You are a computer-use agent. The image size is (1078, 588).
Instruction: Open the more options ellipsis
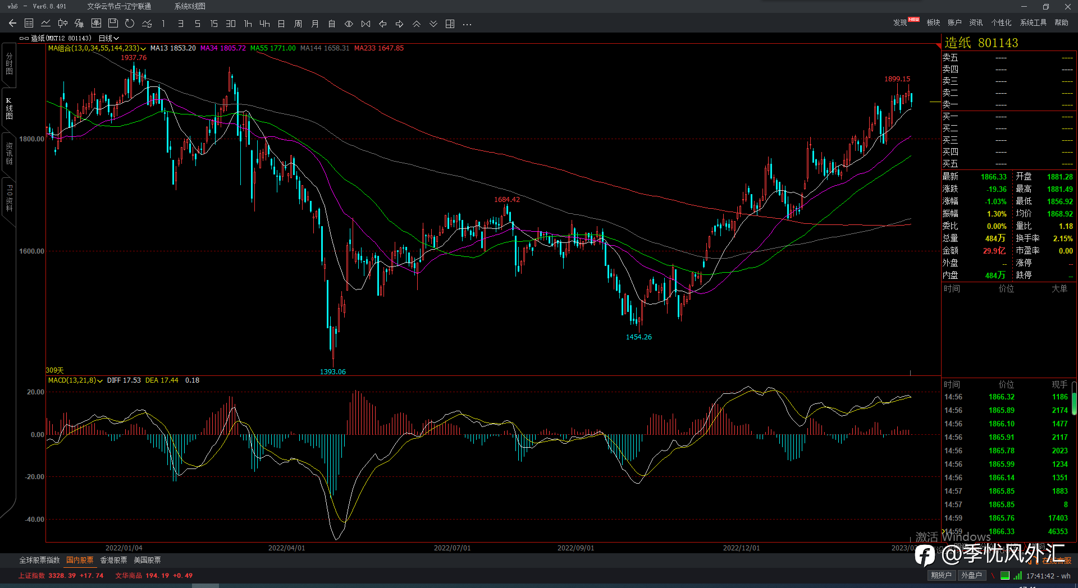tap(467, 24)
